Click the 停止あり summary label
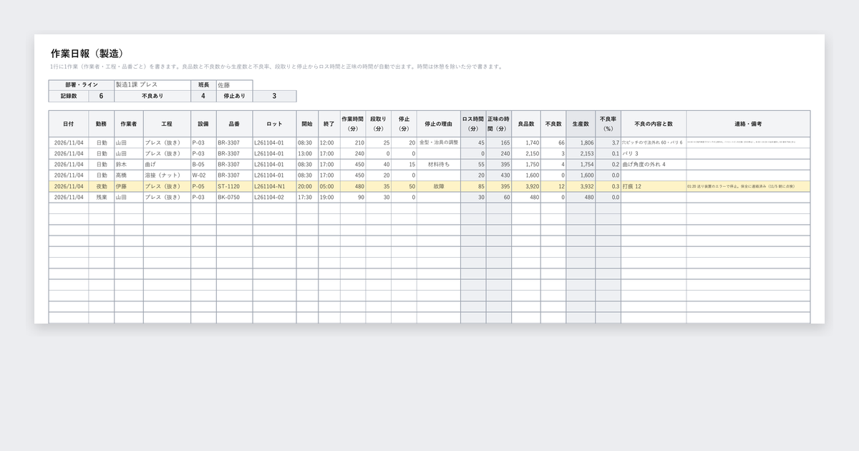 point(234,96)
